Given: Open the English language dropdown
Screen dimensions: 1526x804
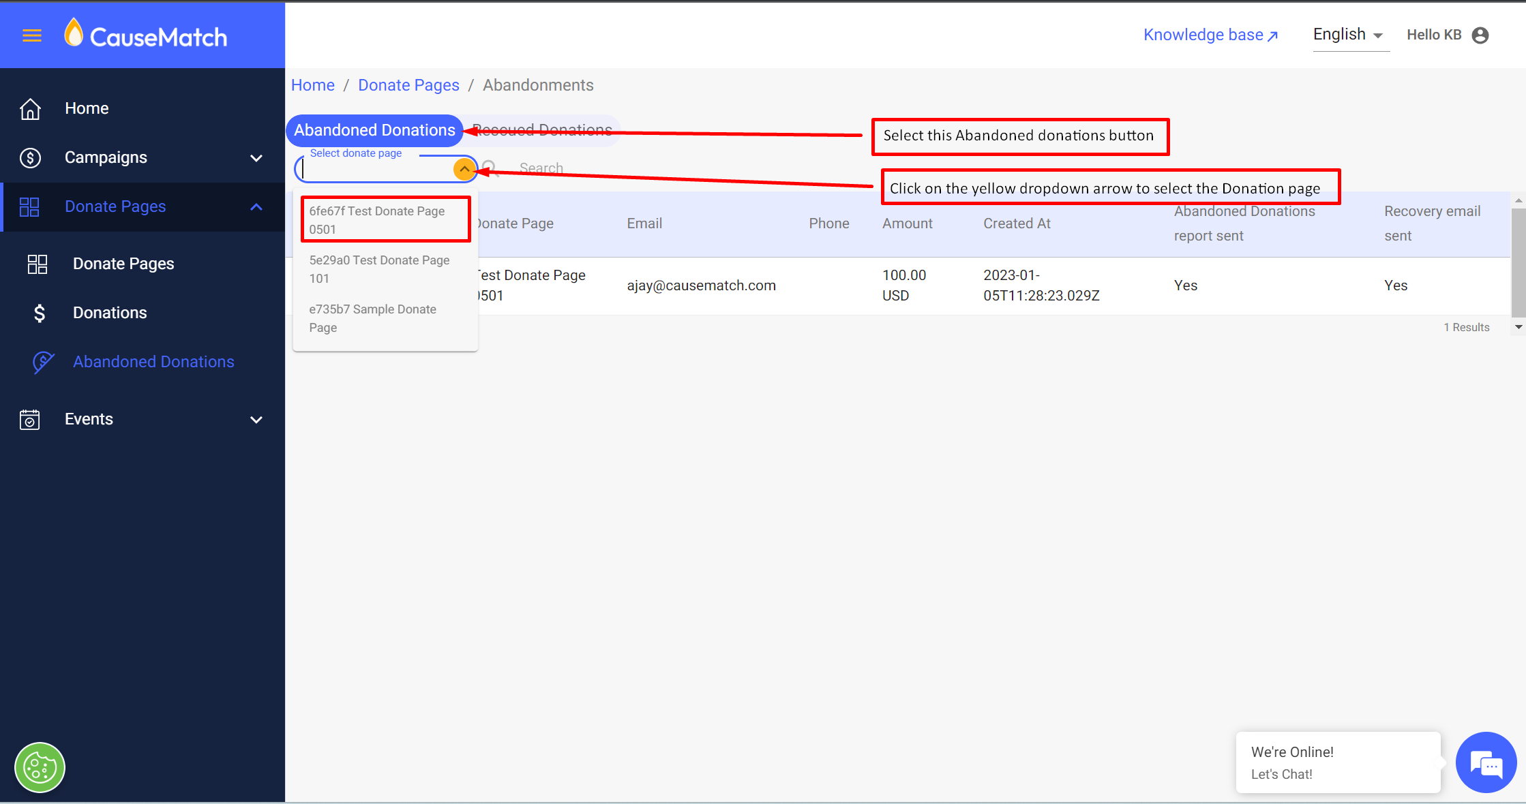Looking at the screenshot, I should [x=1349, y=35].
